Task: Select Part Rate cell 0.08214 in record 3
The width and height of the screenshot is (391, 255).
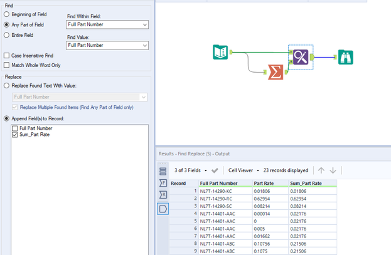Action: tap(270, 206)
